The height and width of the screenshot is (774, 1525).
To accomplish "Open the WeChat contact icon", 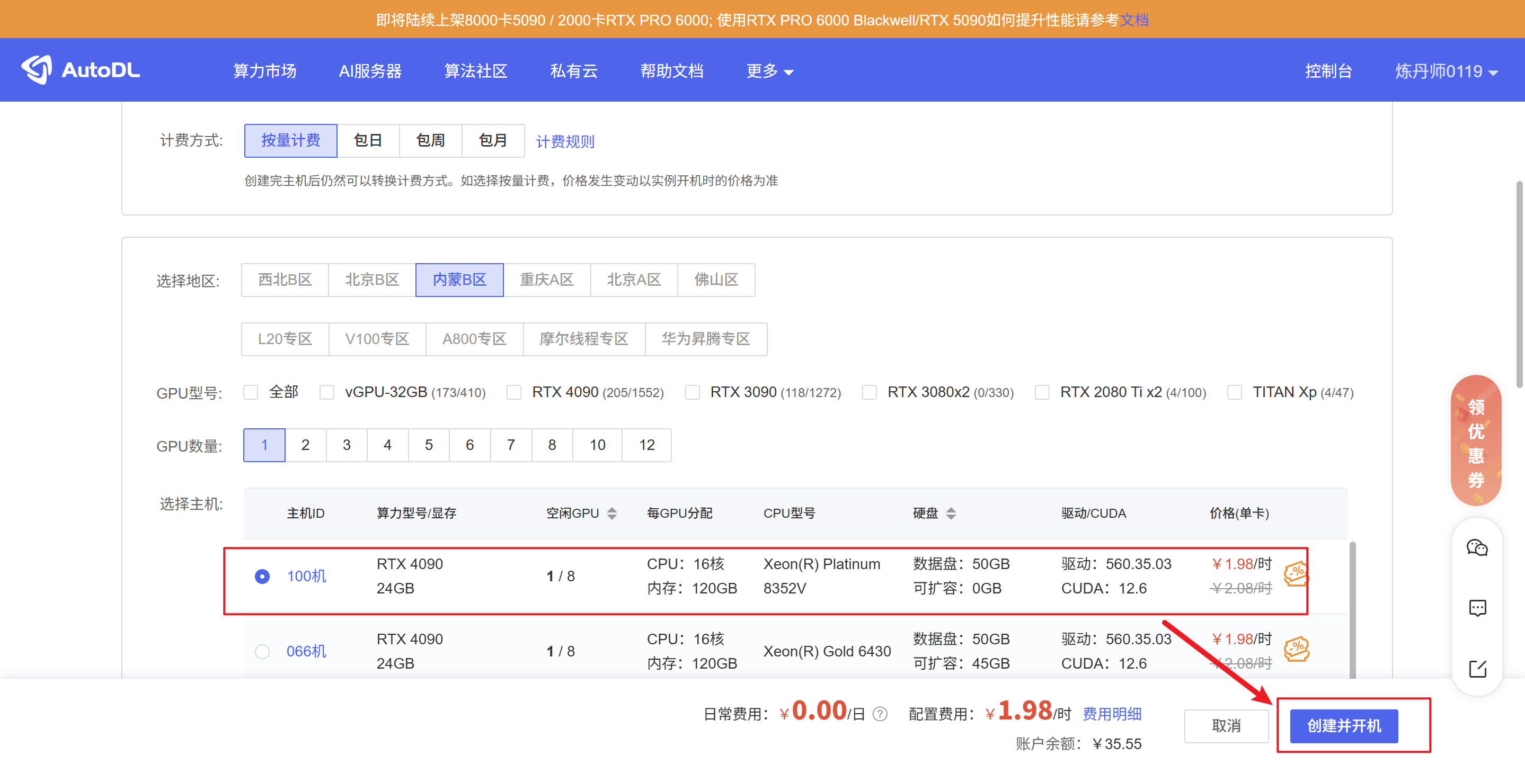I will (x=1477, y=547).
